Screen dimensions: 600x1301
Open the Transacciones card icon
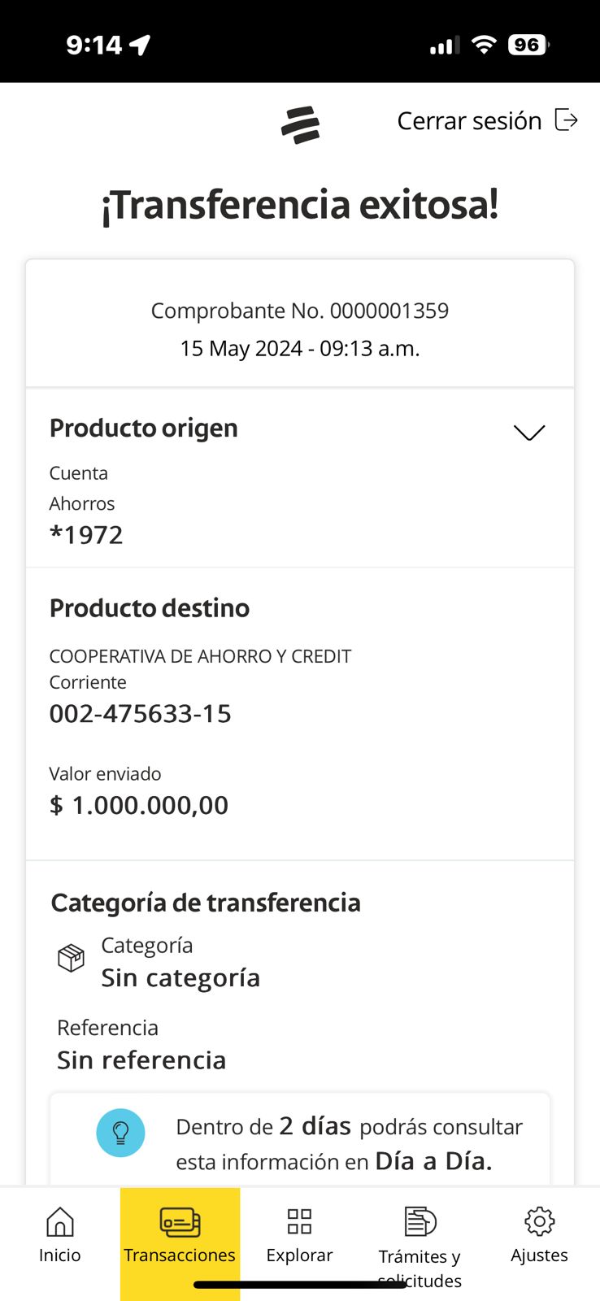click(180, 1221)
